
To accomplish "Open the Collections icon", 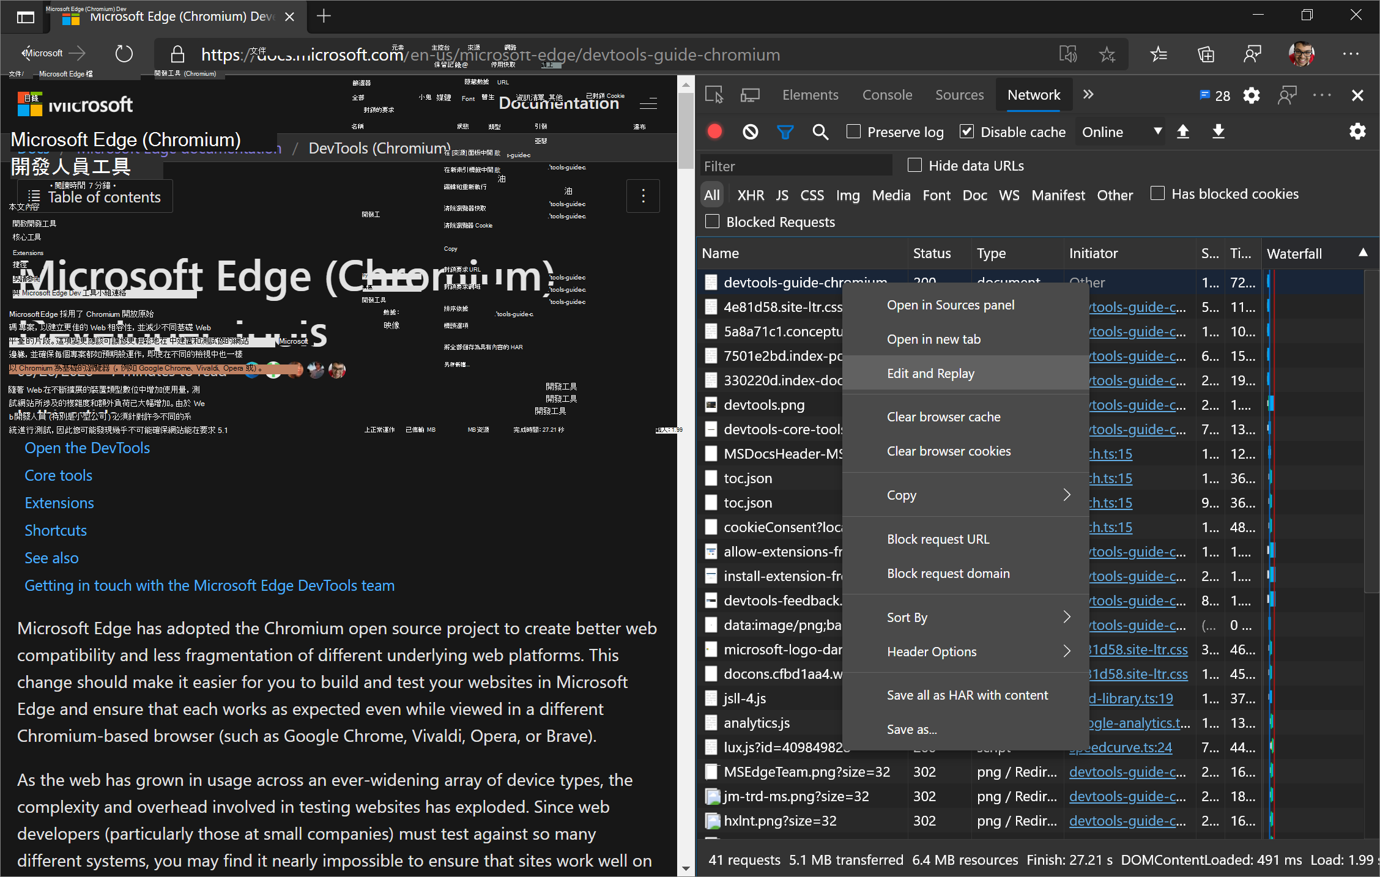I will [x=1206, y=54].
